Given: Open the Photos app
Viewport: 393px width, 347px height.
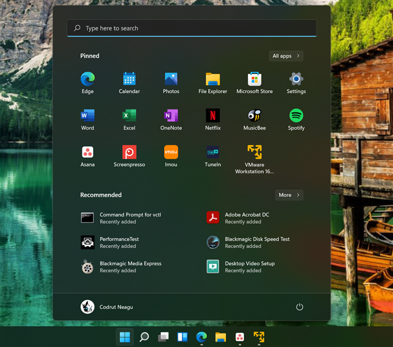Looking at the screenshot, I should (171, 83).
